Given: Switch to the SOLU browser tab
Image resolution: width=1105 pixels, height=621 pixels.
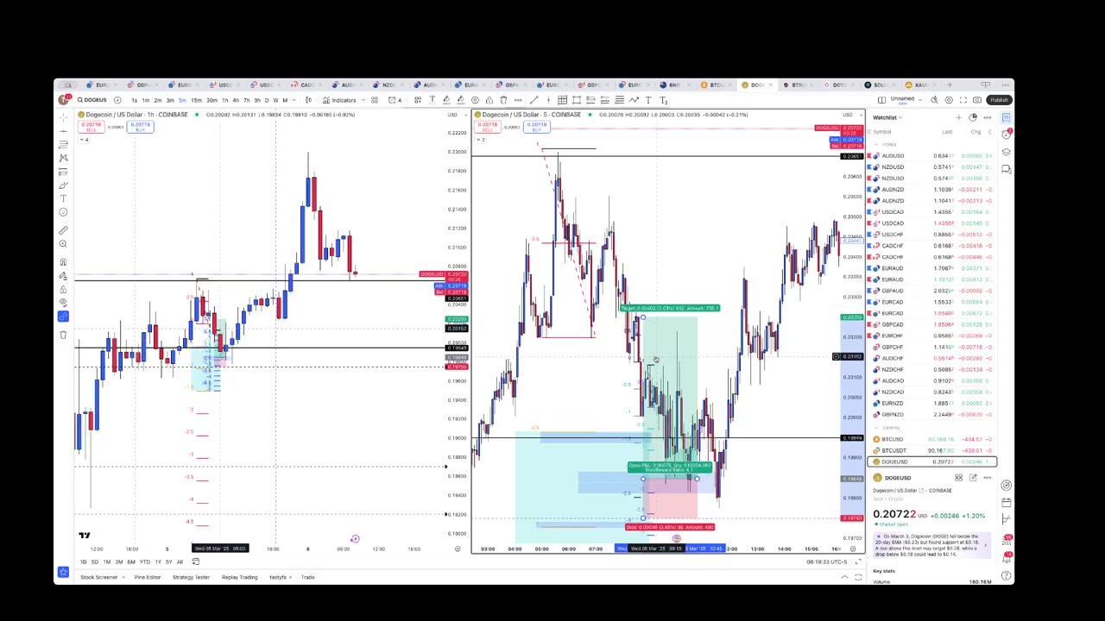Looking at the screenshot, I should [880, 85].
